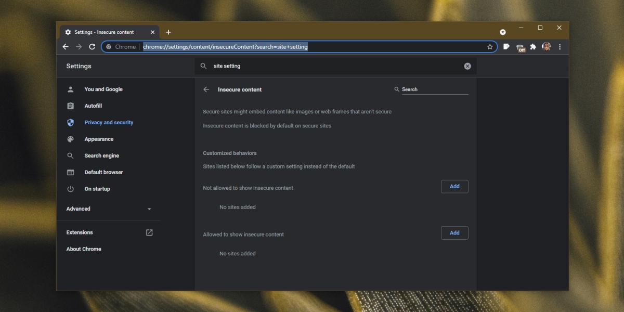The image size is (624, 312).
Task: Open Search engine settings
Action: (x=101, y=156)
